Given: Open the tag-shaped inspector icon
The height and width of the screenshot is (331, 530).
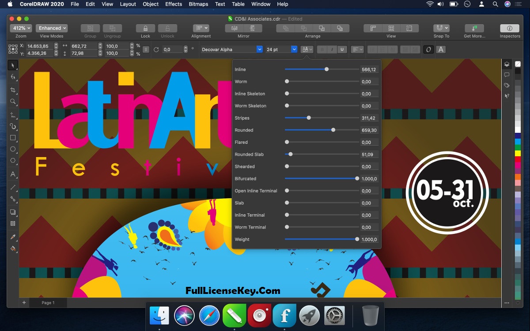Looking at the screenshot, I should (507, 85).
